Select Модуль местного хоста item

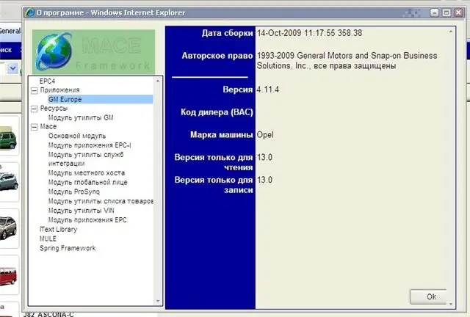(87, 173)
